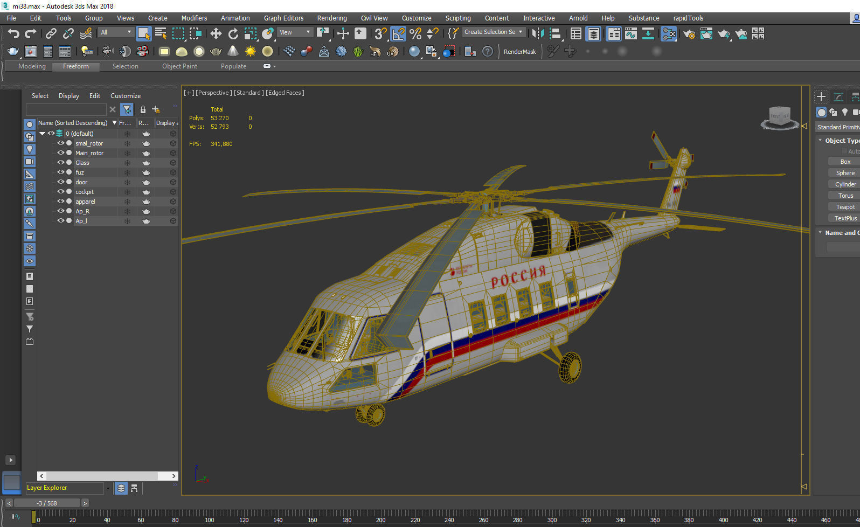The image size is (860, 527).
Task: Collapse the Object Type rollout
Action: click(x=820, y=141)
